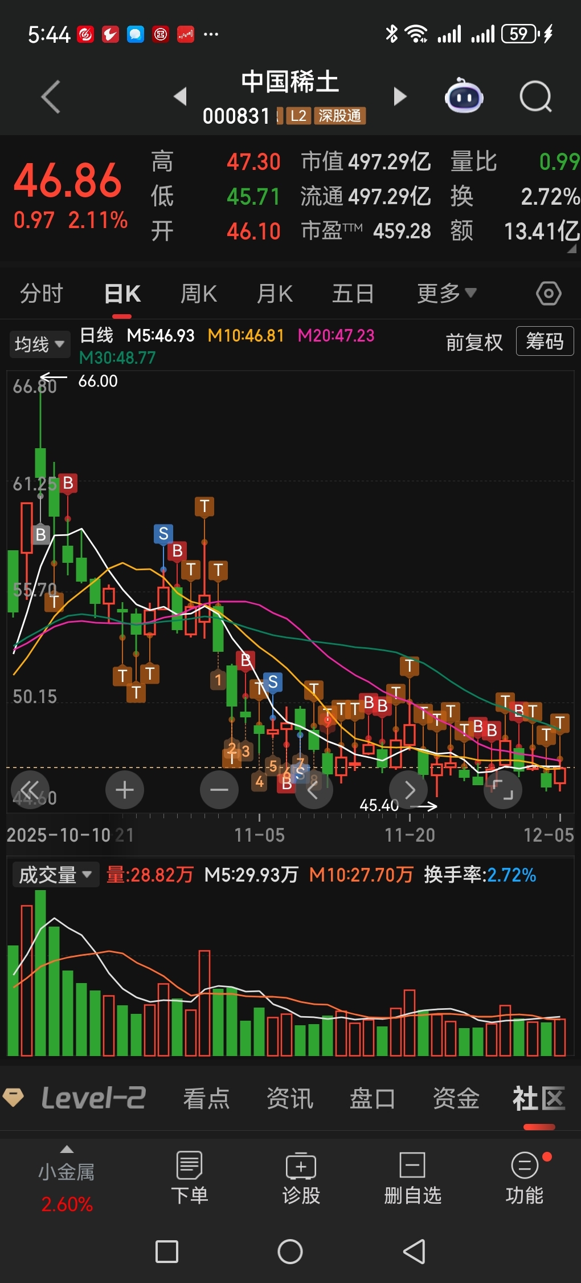Open the 盘口 tab
The image size is (581, 1283).
[373, 1098]
